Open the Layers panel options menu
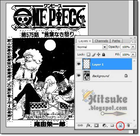This screenshot has height=136, width=140. click(134, 42)
